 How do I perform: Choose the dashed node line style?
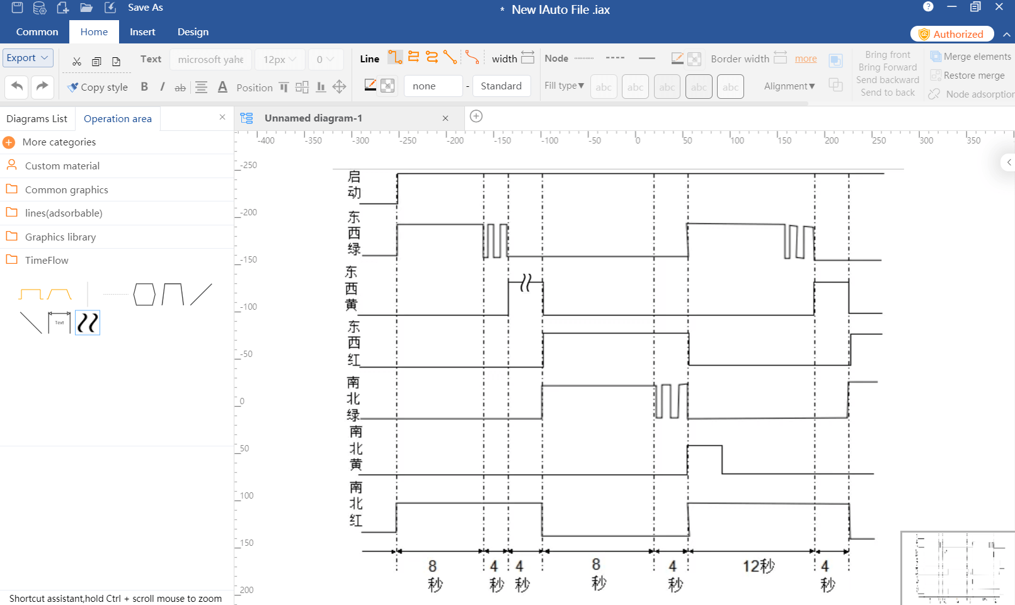615,58
